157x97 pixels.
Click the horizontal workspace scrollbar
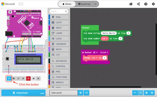pos(115,87)
